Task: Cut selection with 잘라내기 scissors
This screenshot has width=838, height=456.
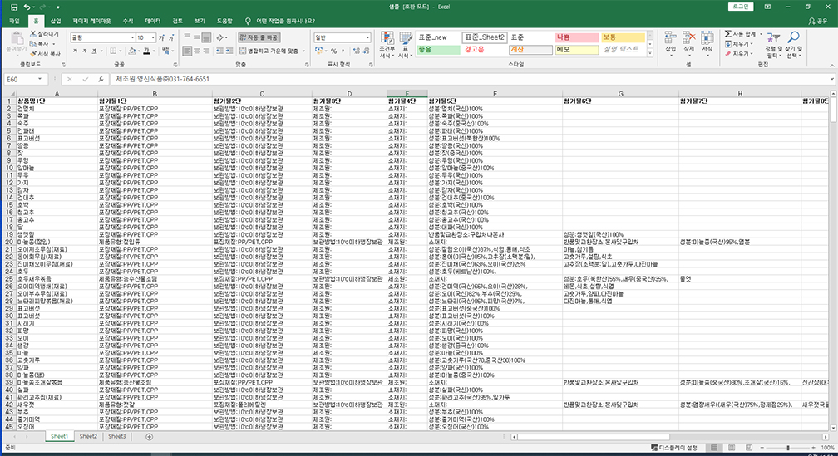Action: tap(44, 34)
